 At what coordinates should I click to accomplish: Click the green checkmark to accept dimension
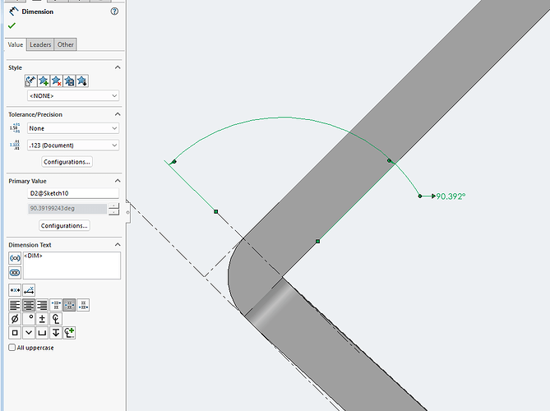coord(12,26)
